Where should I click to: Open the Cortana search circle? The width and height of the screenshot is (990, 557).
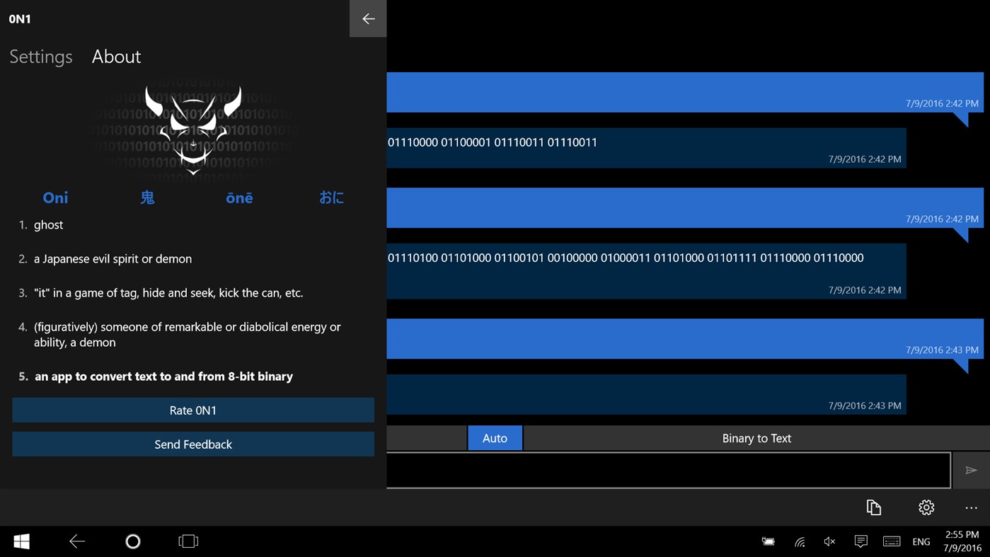point(132,541)
